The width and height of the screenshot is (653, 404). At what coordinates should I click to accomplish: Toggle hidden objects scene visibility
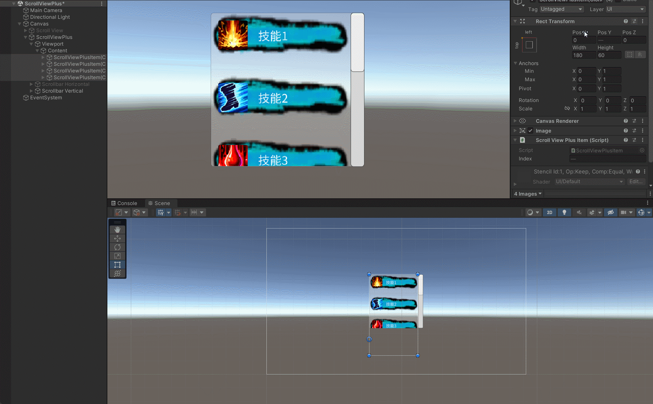(x=611, y=212)
